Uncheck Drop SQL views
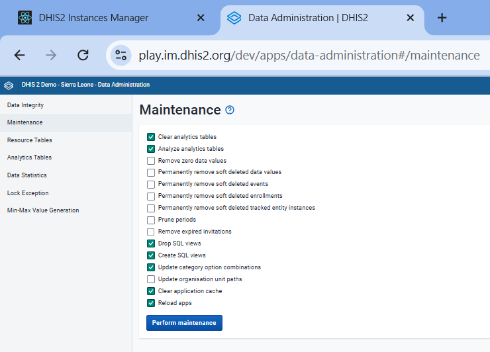This screenshot has height=352, width=490. pyautogui.click(x=151, y=243)
